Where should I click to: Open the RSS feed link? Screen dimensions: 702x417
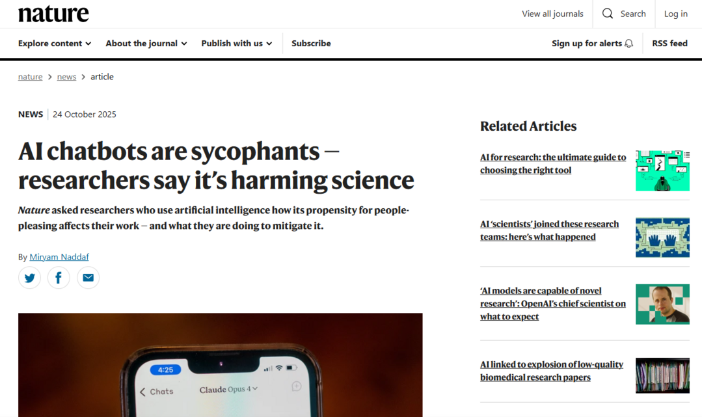(x=669, y=44)
